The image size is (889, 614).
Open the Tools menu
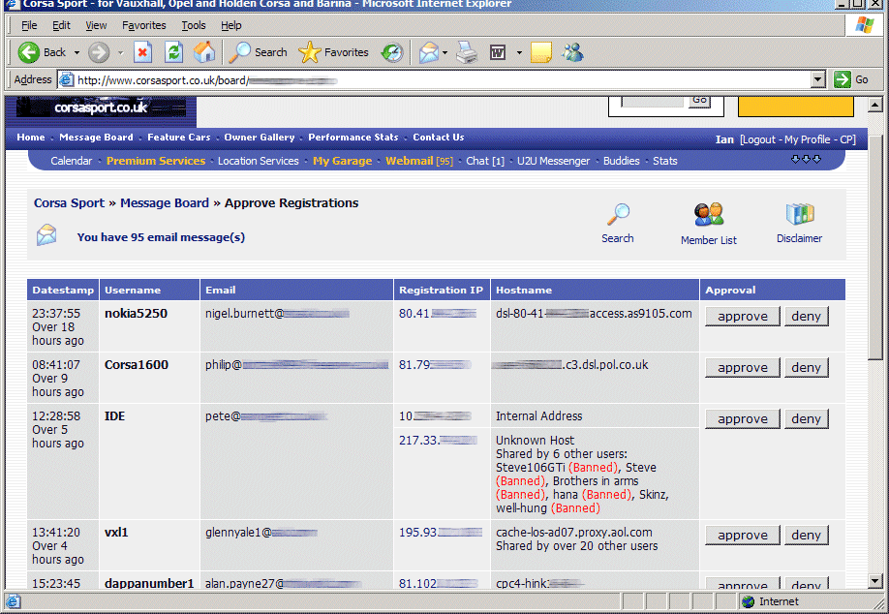point(194,25)
